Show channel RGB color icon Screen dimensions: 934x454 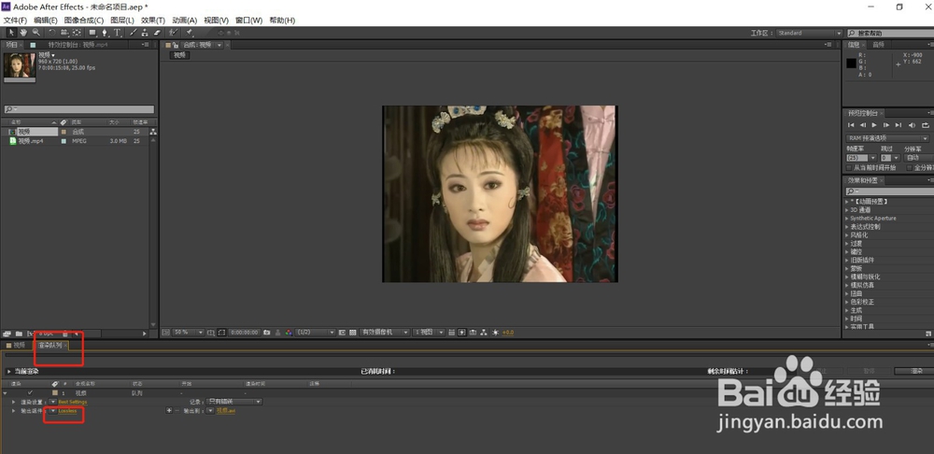pos(289,333)
